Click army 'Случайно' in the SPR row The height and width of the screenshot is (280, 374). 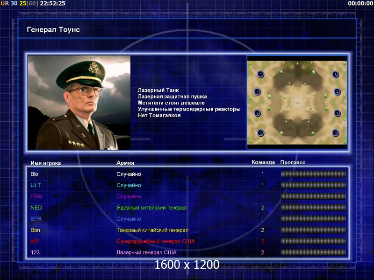(129, 219)
